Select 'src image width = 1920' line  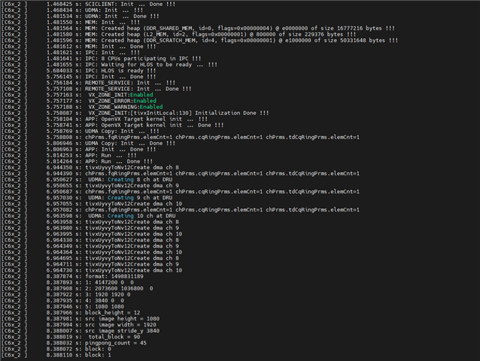pos(79,325)
